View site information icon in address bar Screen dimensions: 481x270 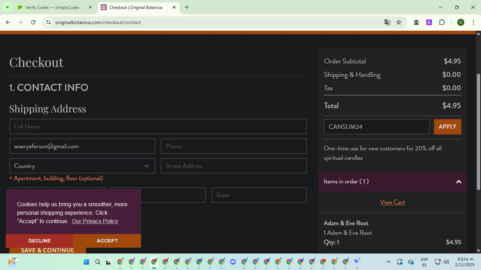click(x=48, y=22)
